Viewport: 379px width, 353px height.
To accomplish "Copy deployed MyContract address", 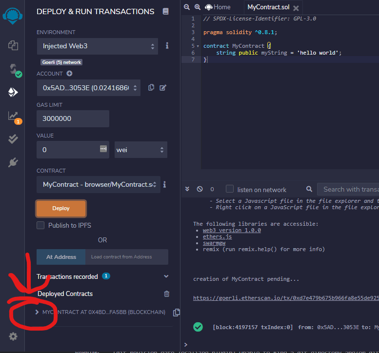I will [x=177, y=312].
